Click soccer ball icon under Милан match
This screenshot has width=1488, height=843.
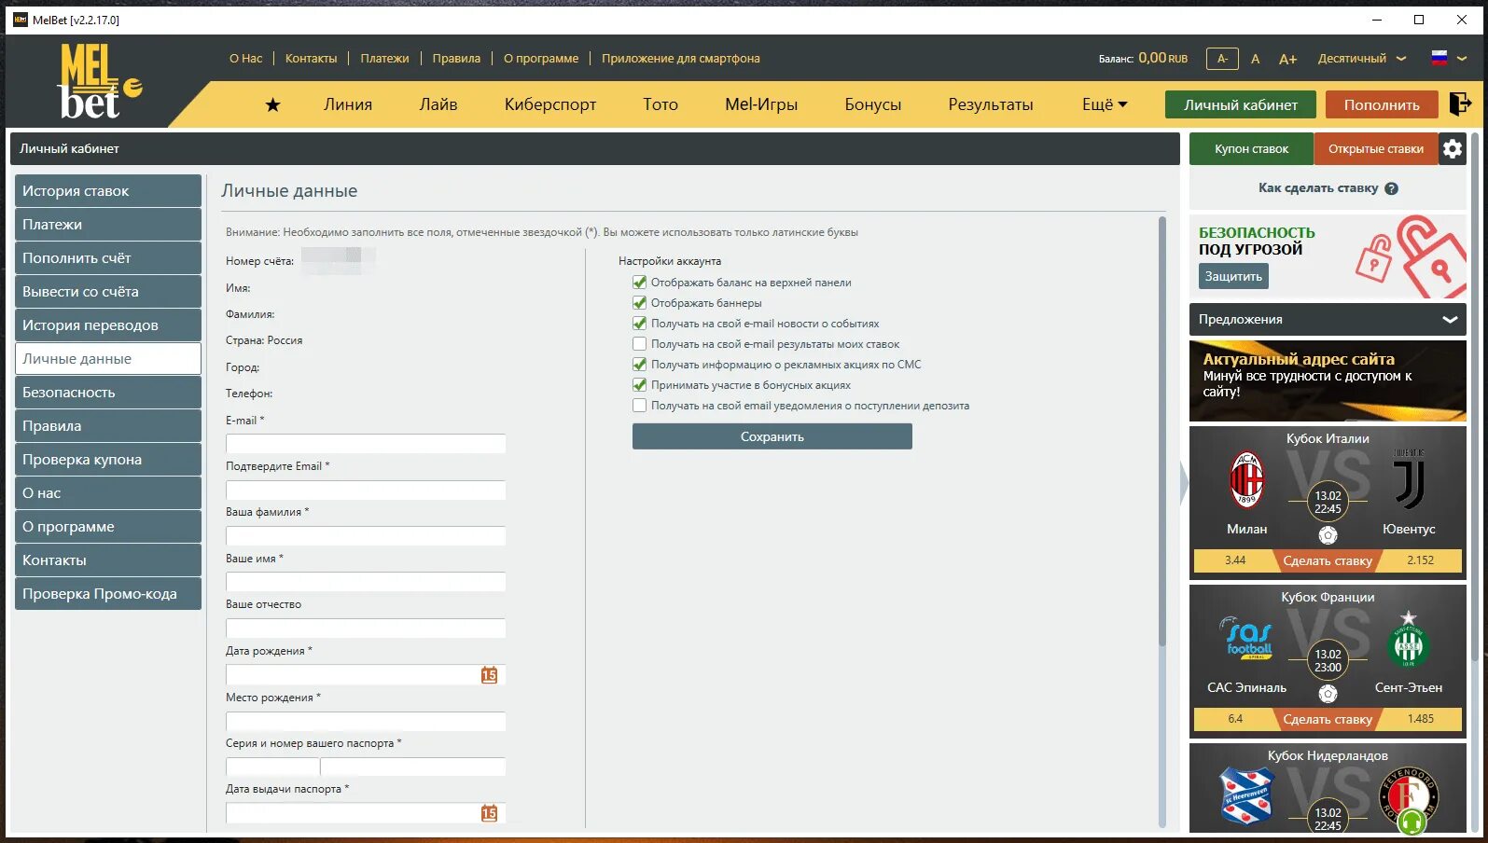click(x=1328, y=535)
